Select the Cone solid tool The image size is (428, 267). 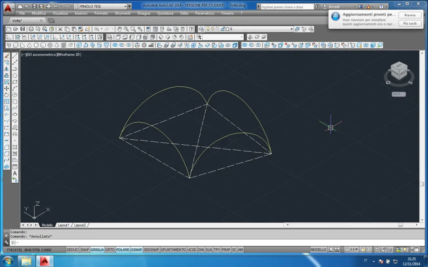pyautogui.click(x=29, y=45)
